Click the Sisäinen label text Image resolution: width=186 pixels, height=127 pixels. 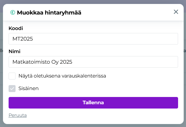28,88
